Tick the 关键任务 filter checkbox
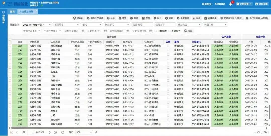The image size is (271, 136). point(169,31)
